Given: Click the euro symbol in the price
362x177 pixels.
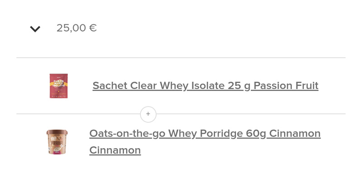Looking at the screenshot, I should point(93,28).
